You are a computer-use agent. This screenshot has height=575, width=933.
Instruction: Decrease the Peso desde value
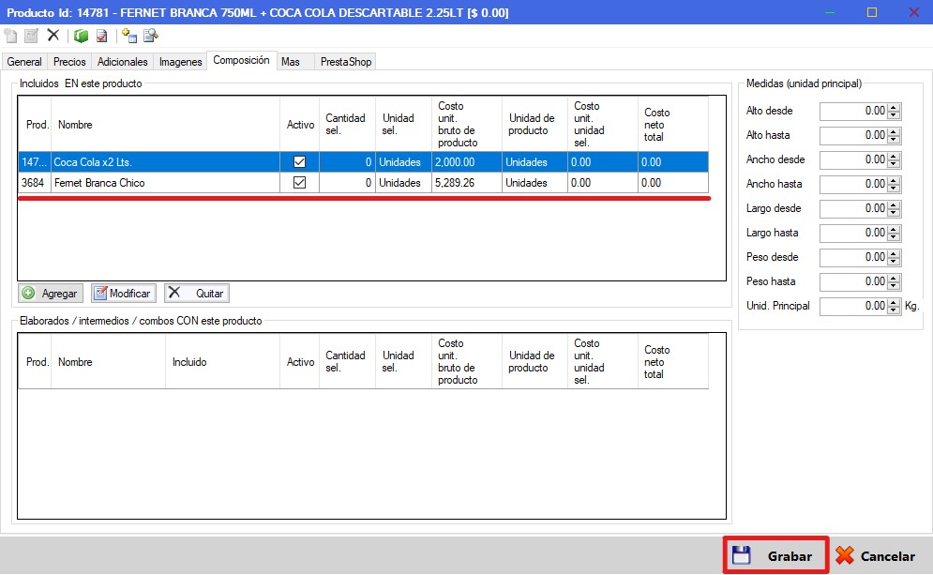(894, 262)
